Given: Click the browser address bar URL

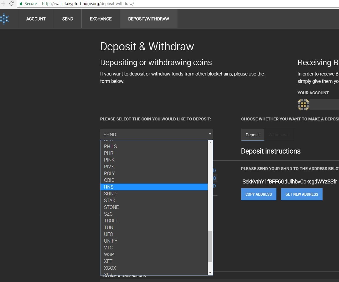Looking at the screenshot, I should pos(88,4).
